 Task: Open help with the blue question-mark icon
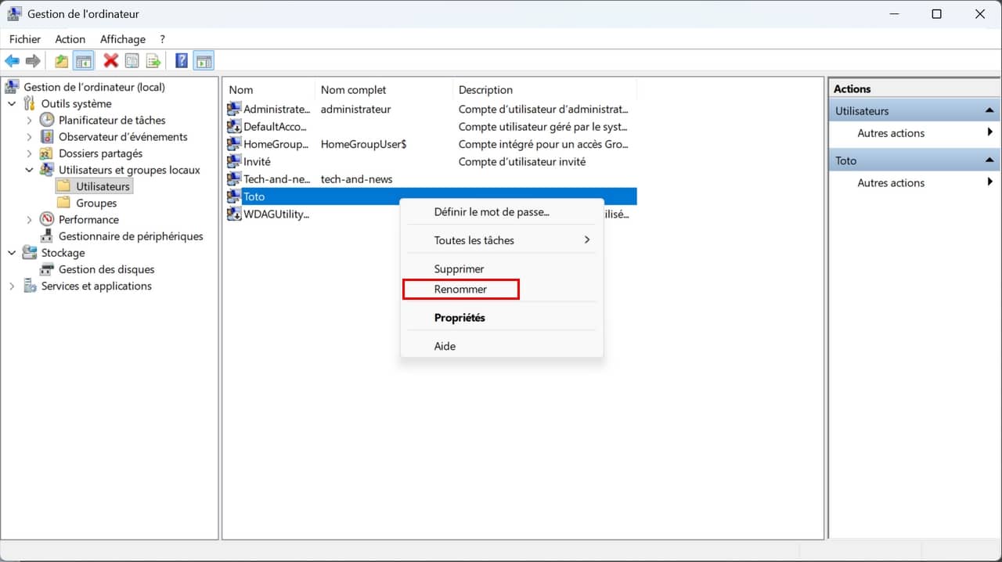[181, 61]
